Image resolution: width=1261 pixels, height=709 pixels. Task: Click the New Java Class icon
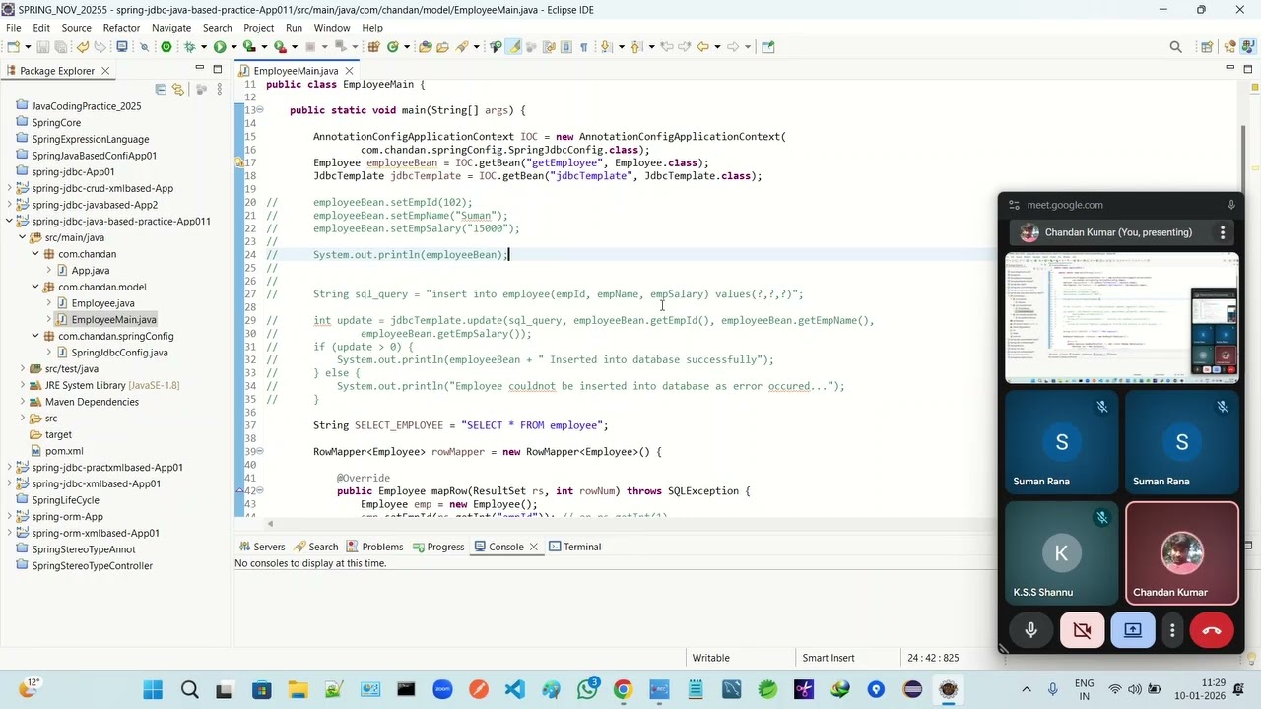[392, 46]
